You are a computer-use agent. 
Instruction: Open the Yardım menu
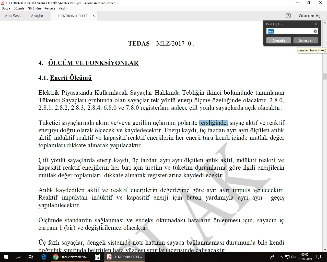coord(63,8)
